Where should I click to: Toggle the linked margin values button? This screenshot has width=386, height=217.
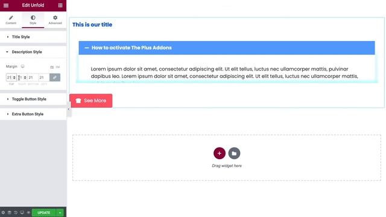(x=55, y=78)
